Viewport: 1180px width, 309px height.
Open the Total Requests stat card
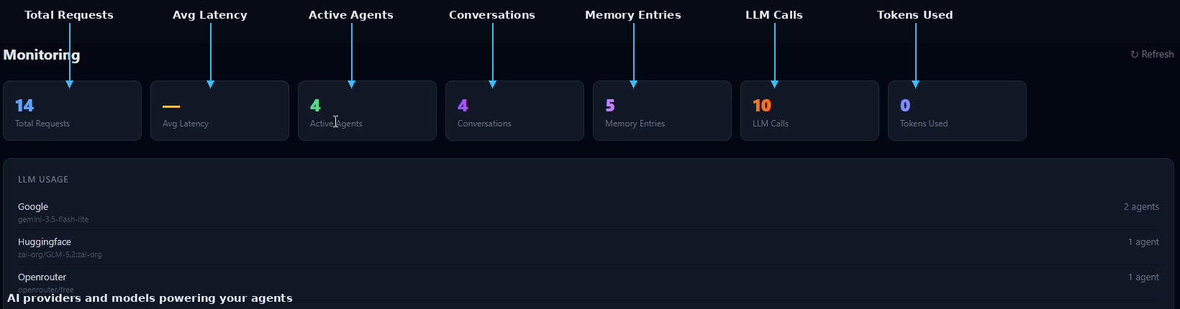72,111
